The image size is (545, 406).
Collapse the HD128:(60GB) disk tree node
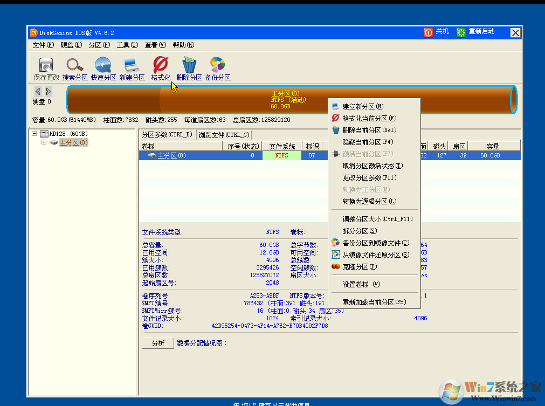click(35, 133)
